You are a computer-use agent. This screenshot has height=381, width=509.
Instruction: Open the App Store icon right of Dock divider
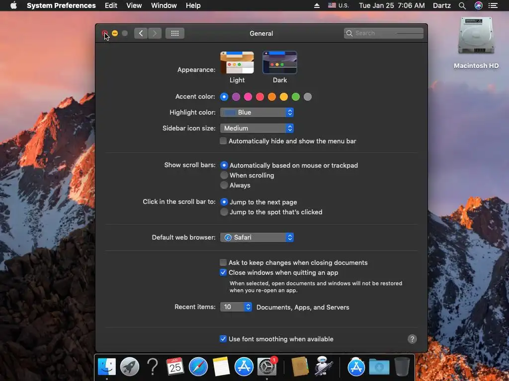point(356,367)
